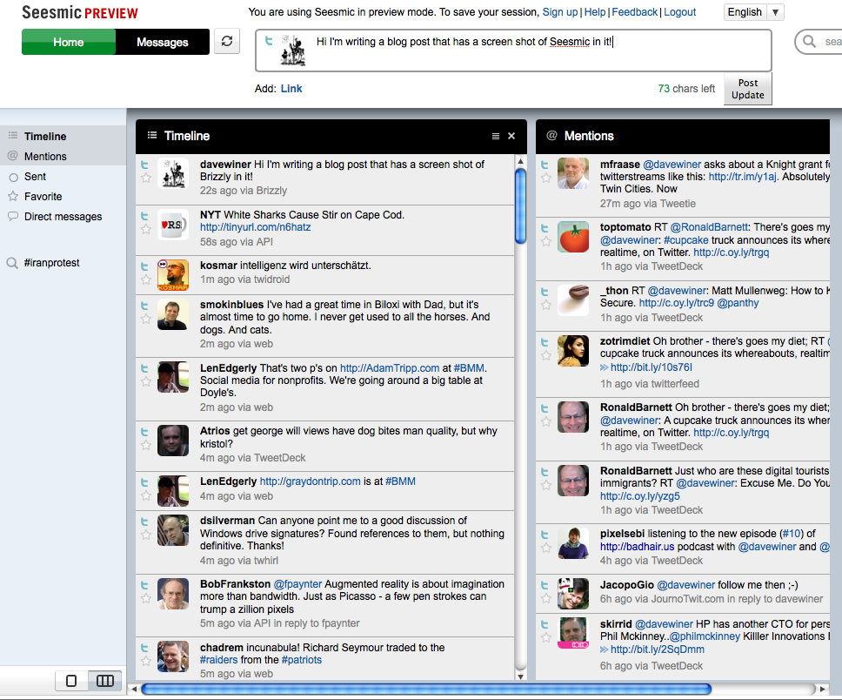The image size is (842, 700).
Task: Switch to single column view
Action: pyautogui.click(x=71, y=681)
